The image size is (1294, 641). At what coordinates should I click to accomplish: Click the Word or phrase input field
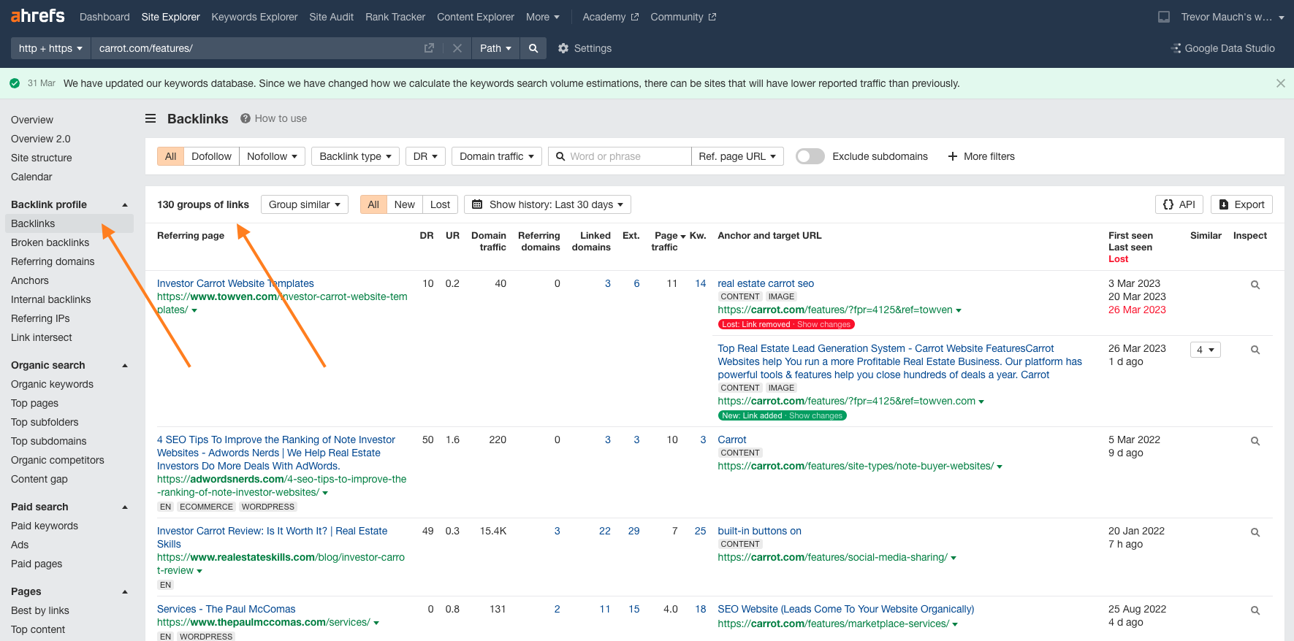620,156
